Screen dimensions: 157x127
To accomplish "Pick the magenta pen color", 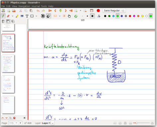I will (x=134, y=16).
